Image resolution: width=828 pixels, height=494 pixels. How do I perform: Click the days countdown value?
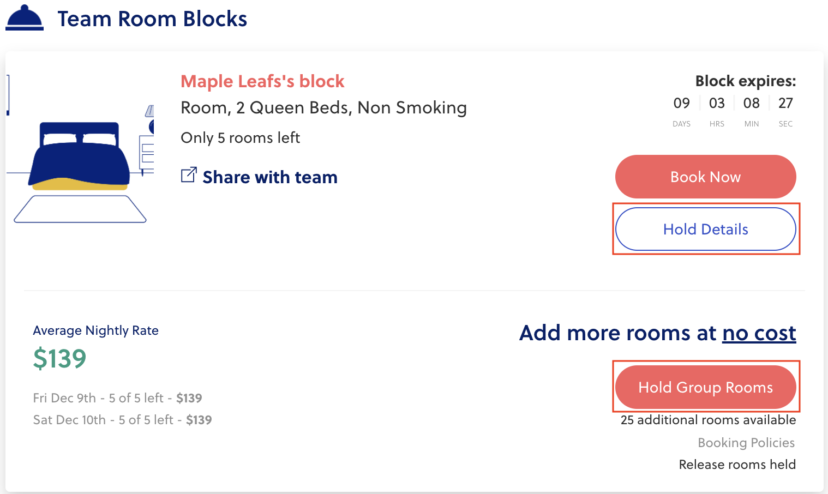[x=681, y=103]
